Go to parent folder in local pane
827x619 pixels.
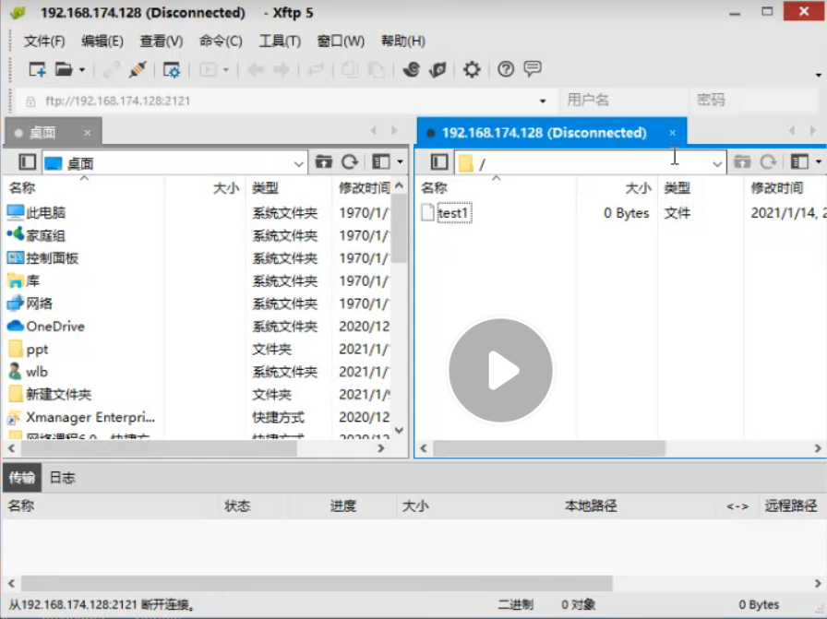[324, 161]
